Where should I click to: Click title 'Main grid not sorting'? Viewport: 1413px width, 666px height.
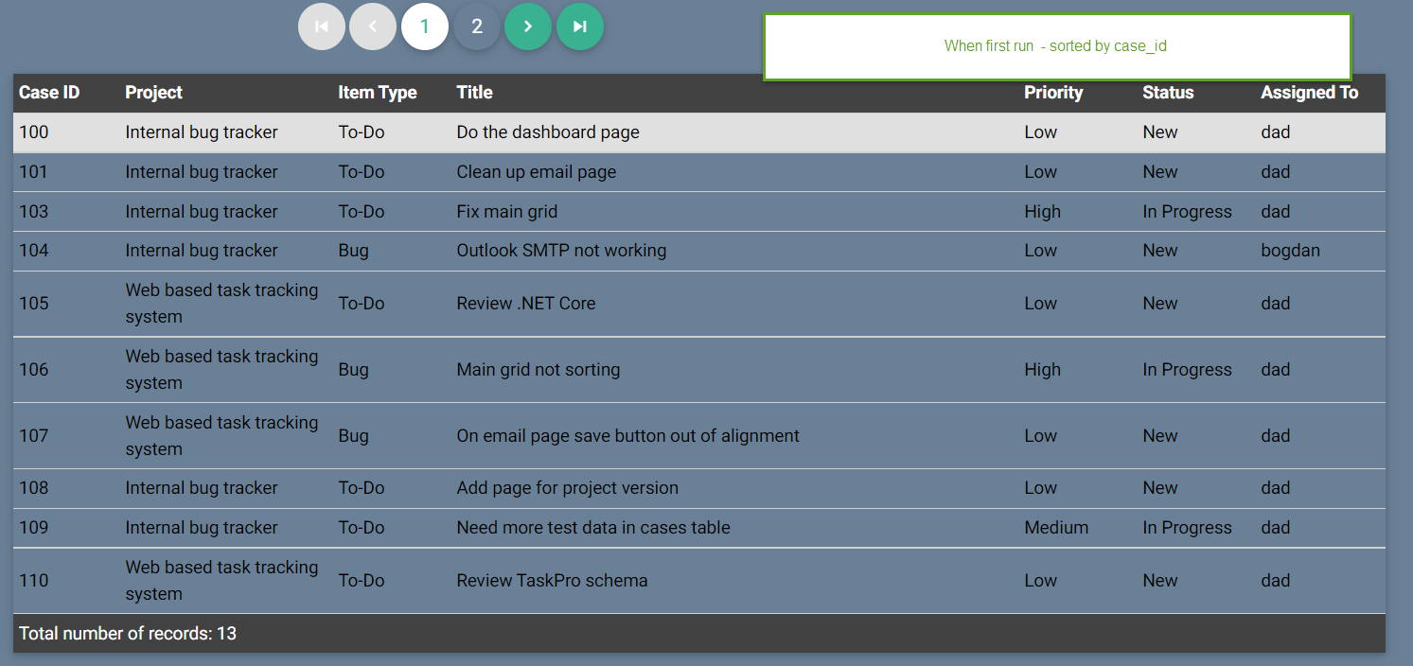coord(539,370)
